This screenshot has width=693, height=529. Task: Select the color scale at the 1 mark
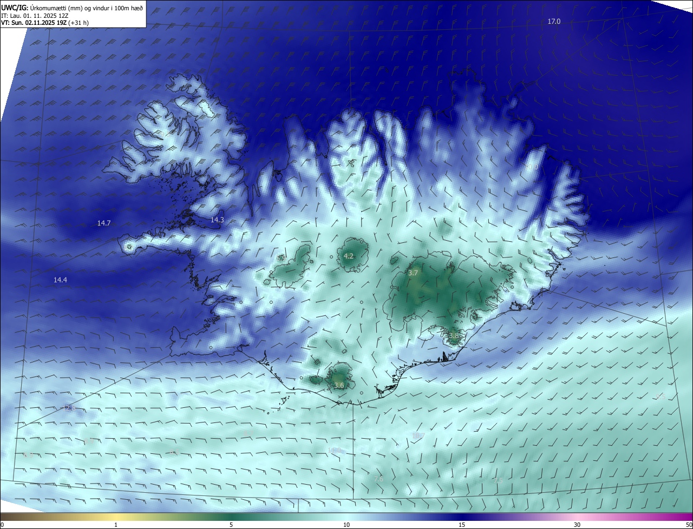[116, 525]
